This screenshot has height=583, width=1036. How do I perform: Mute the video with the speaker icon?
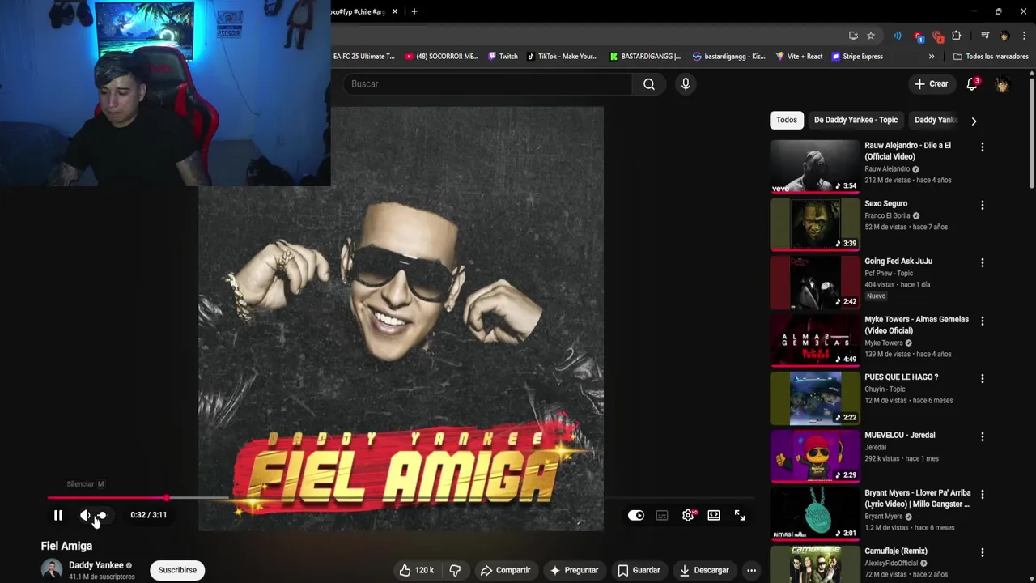click(x=85, y=515)
